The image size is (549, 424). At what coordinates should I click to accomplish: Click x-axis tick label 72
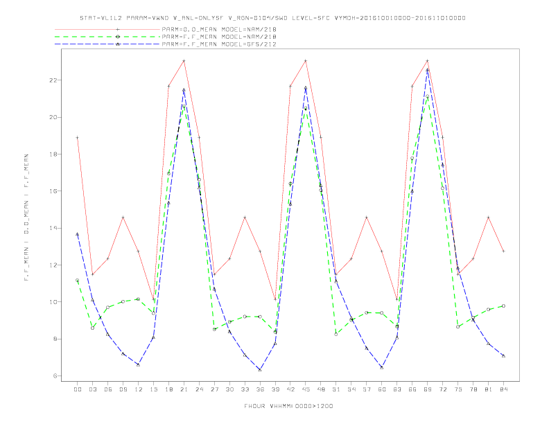pos(443,389)
